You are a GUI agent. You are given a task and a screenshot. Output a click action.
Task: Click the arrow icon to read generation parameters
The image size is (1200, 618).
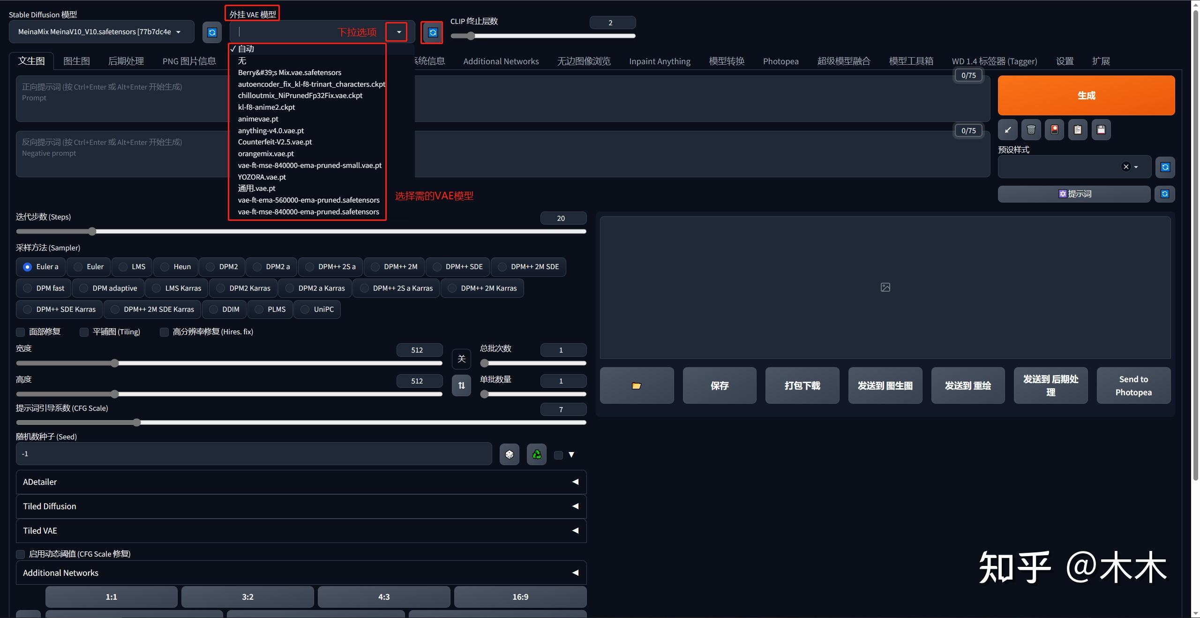pos(1007,130)
